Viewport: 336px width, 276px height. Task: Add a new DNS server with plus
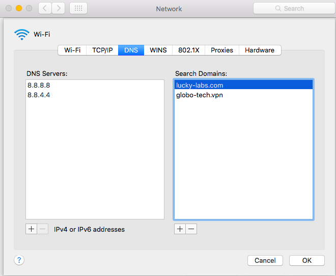[x=32, y=229]
